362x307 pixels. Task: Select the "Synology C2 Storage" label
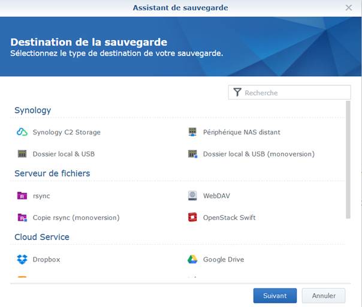click(67, 133)
